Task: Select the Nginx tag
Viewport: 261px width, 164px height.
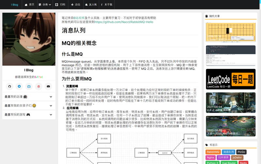Action: 210,157
